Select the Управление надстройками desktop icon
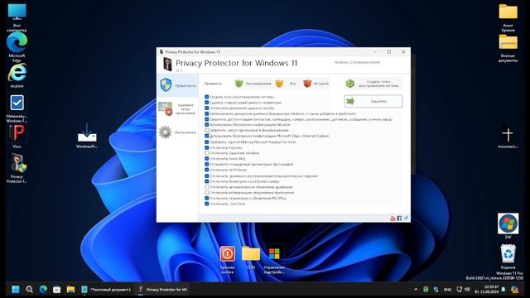This screenshot has height=298, width=530. pos(274,259)
